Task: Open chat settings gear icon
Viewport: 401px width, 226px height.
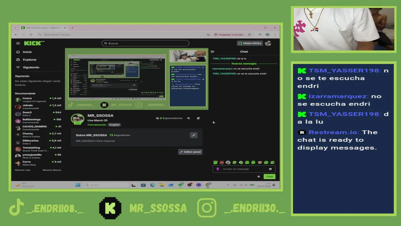Action: (x=258, y=177)
